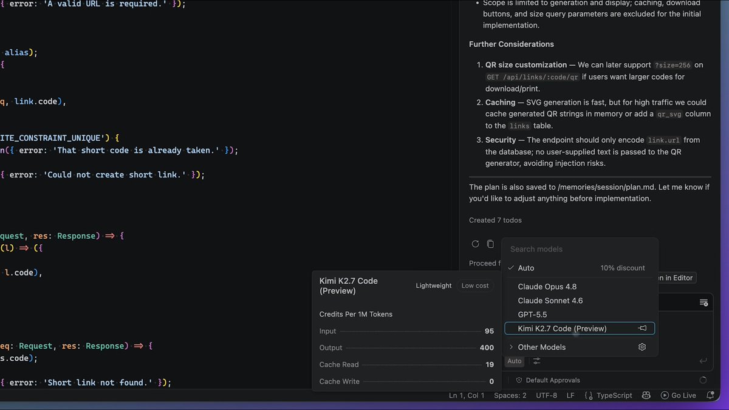The height and width of the screenshot is (410, 729).
Task: Click the Cache Write value 0
Action: (x=492, y=381)
